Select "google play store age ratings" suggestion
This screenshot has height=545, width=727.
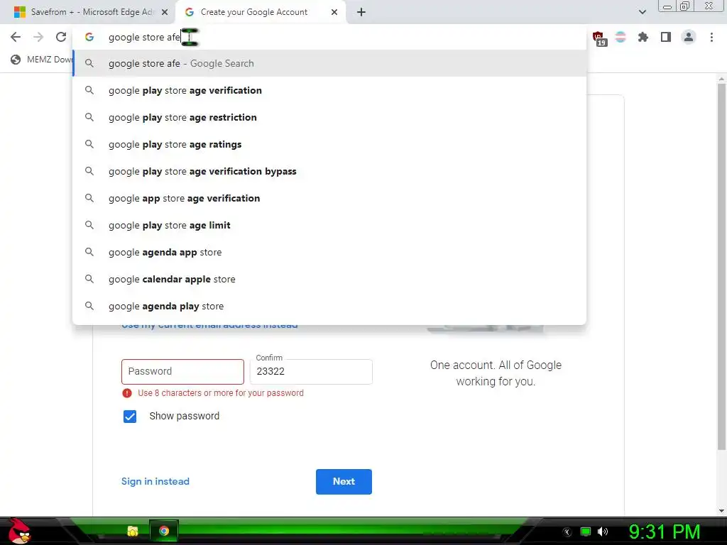(x=329, y=144)
